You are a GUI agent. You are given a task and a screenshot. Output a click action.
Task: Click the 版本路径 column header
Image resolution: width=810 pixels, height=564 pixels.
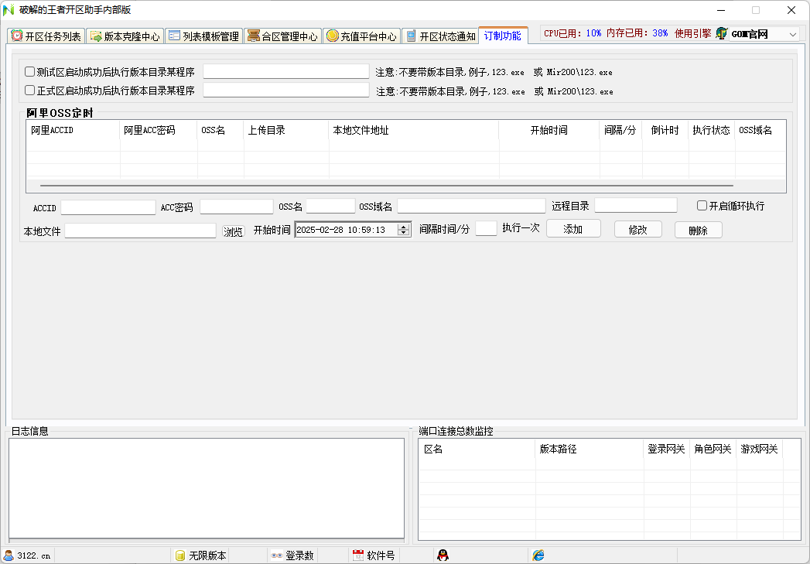click(x=590, y=449)
